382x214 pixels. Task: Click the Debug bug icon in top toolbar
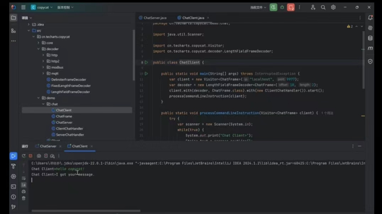(282, 7)
